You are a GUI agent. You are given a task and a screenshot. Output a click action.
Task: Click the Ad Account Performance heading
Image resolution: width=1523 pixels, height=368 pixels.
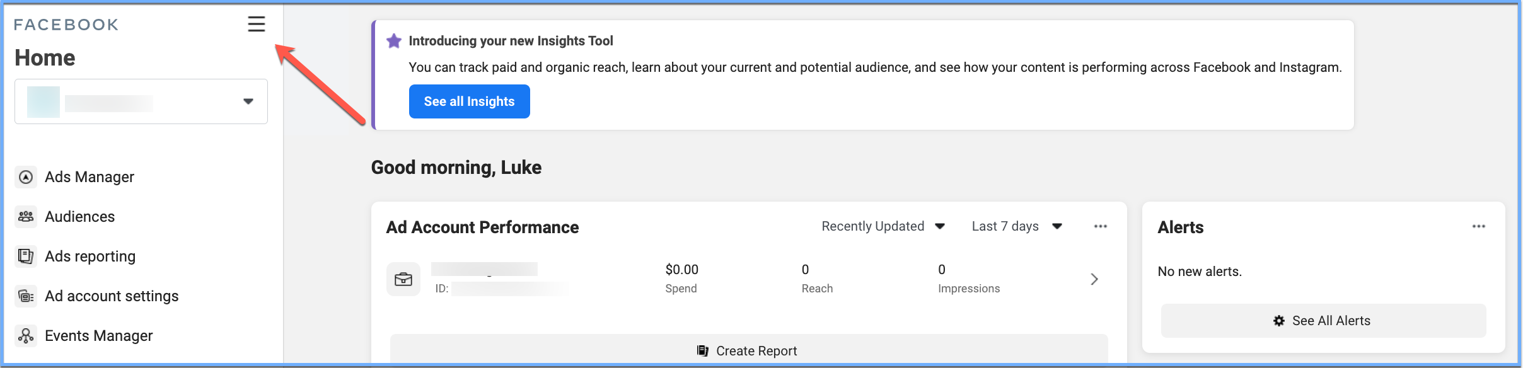[x=482, y=227]
